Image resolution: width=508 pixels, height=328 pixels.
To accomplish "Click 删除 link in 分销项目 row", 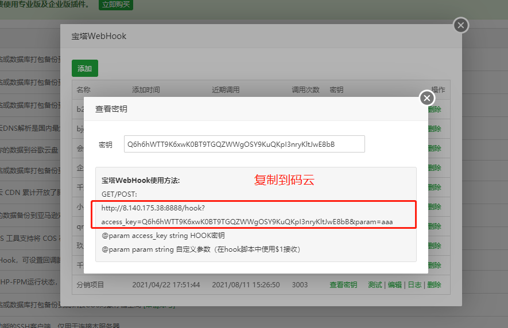I will [434, 285].
